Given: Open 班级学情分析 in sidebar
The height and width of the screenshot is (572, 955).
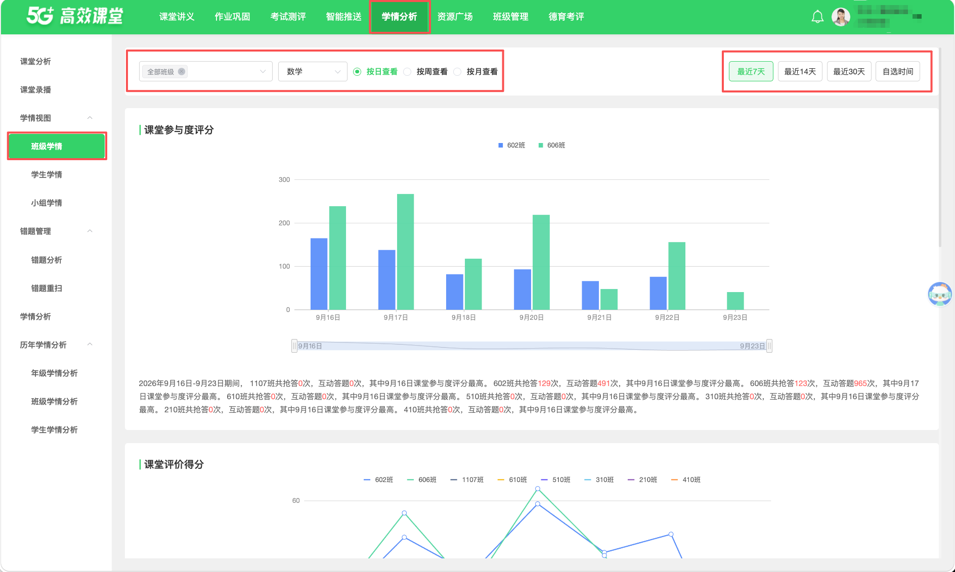Looking at the screenshot, I should click(54, 401).
